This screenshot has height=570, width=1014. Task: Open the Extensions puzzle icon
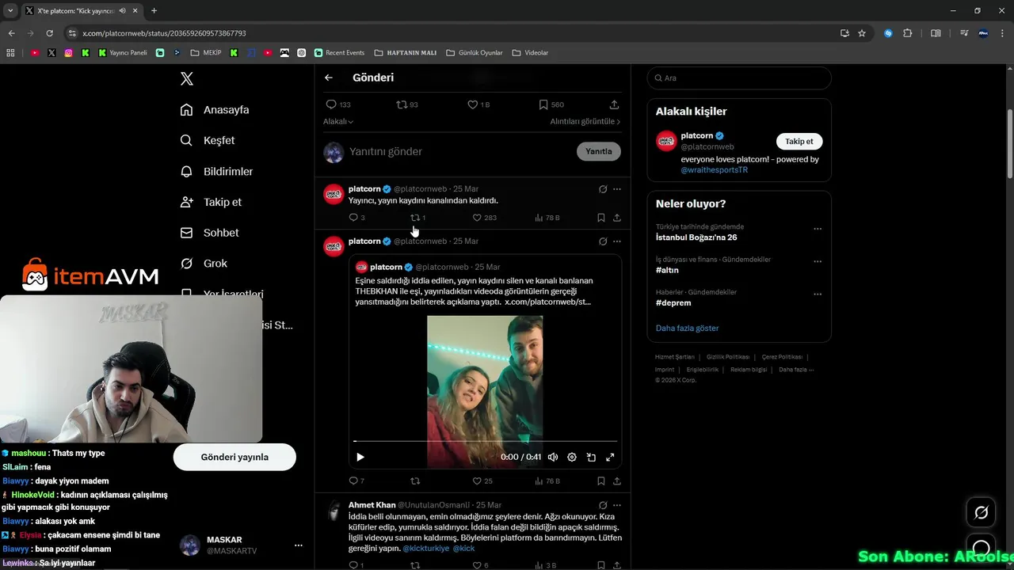(908, 33)
